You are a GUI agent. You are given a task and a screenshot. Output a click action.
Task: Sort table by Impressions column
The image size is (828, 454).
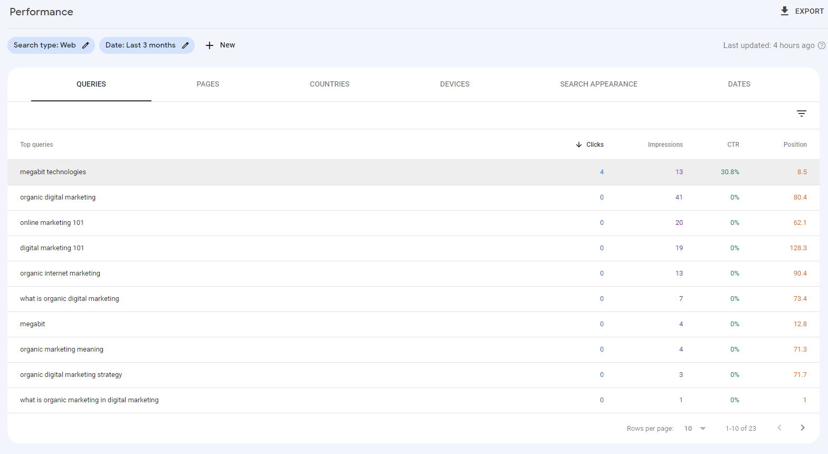coord(665,145)
